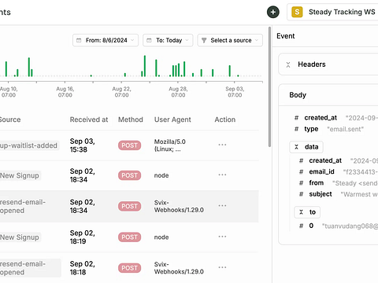The width and height of the screenshot is (378, 283).
Task: Click the hash icon beside email_id
Action: 302,172
